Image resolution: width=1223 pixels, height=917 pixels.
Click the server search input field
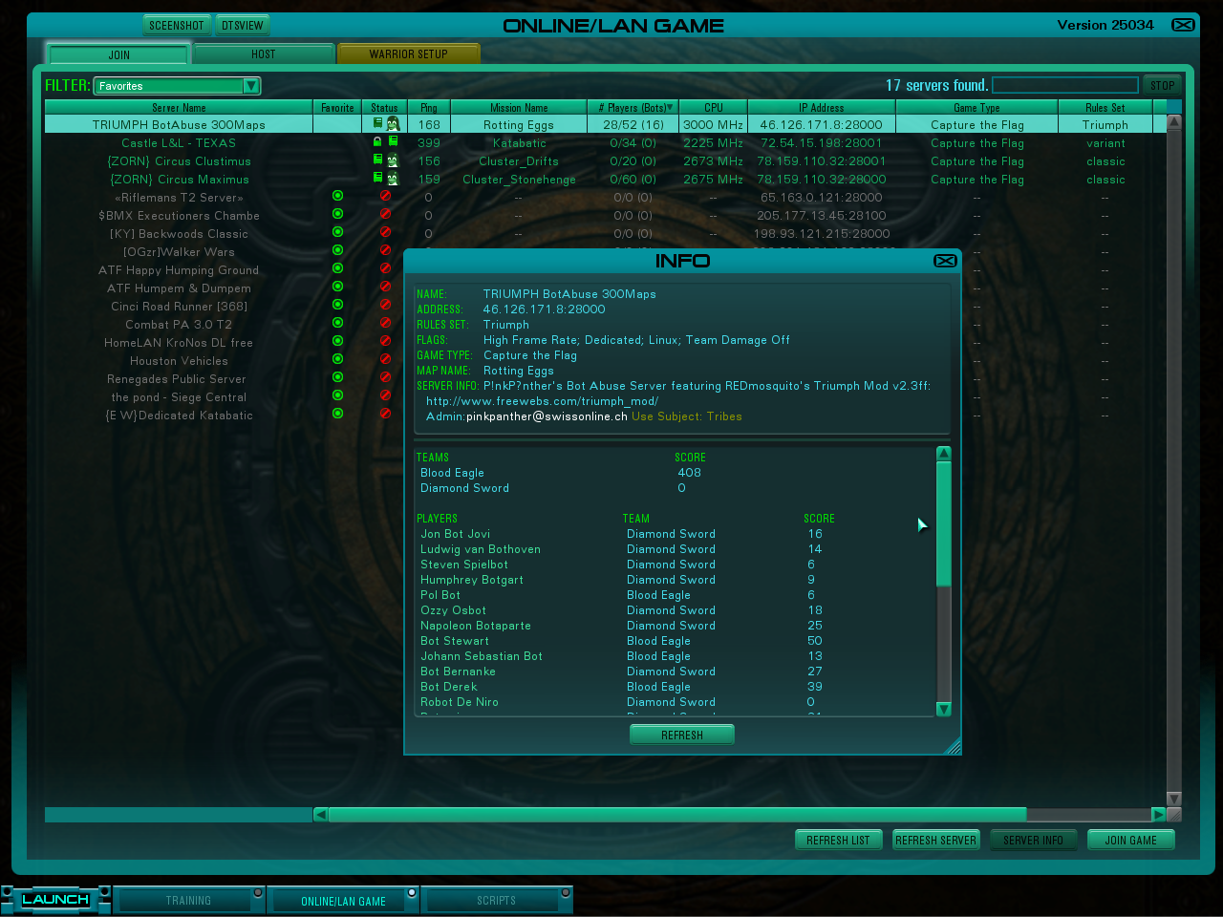click(x=1064, y=85)
